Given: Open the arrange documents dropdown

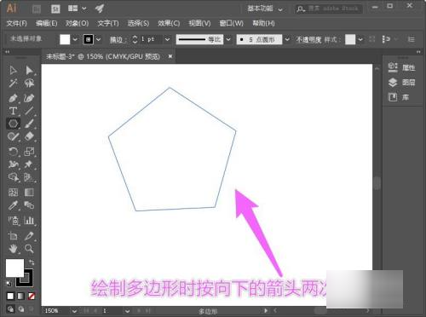Looking at the screenshot, I should [84, 9].
